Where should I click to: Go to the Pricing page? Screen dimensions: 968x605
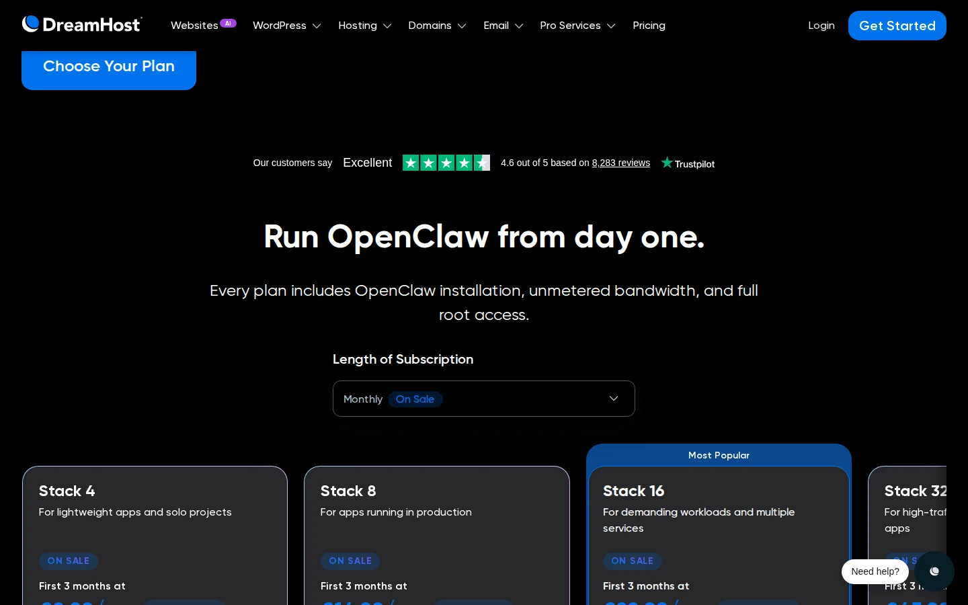[649, 26]
